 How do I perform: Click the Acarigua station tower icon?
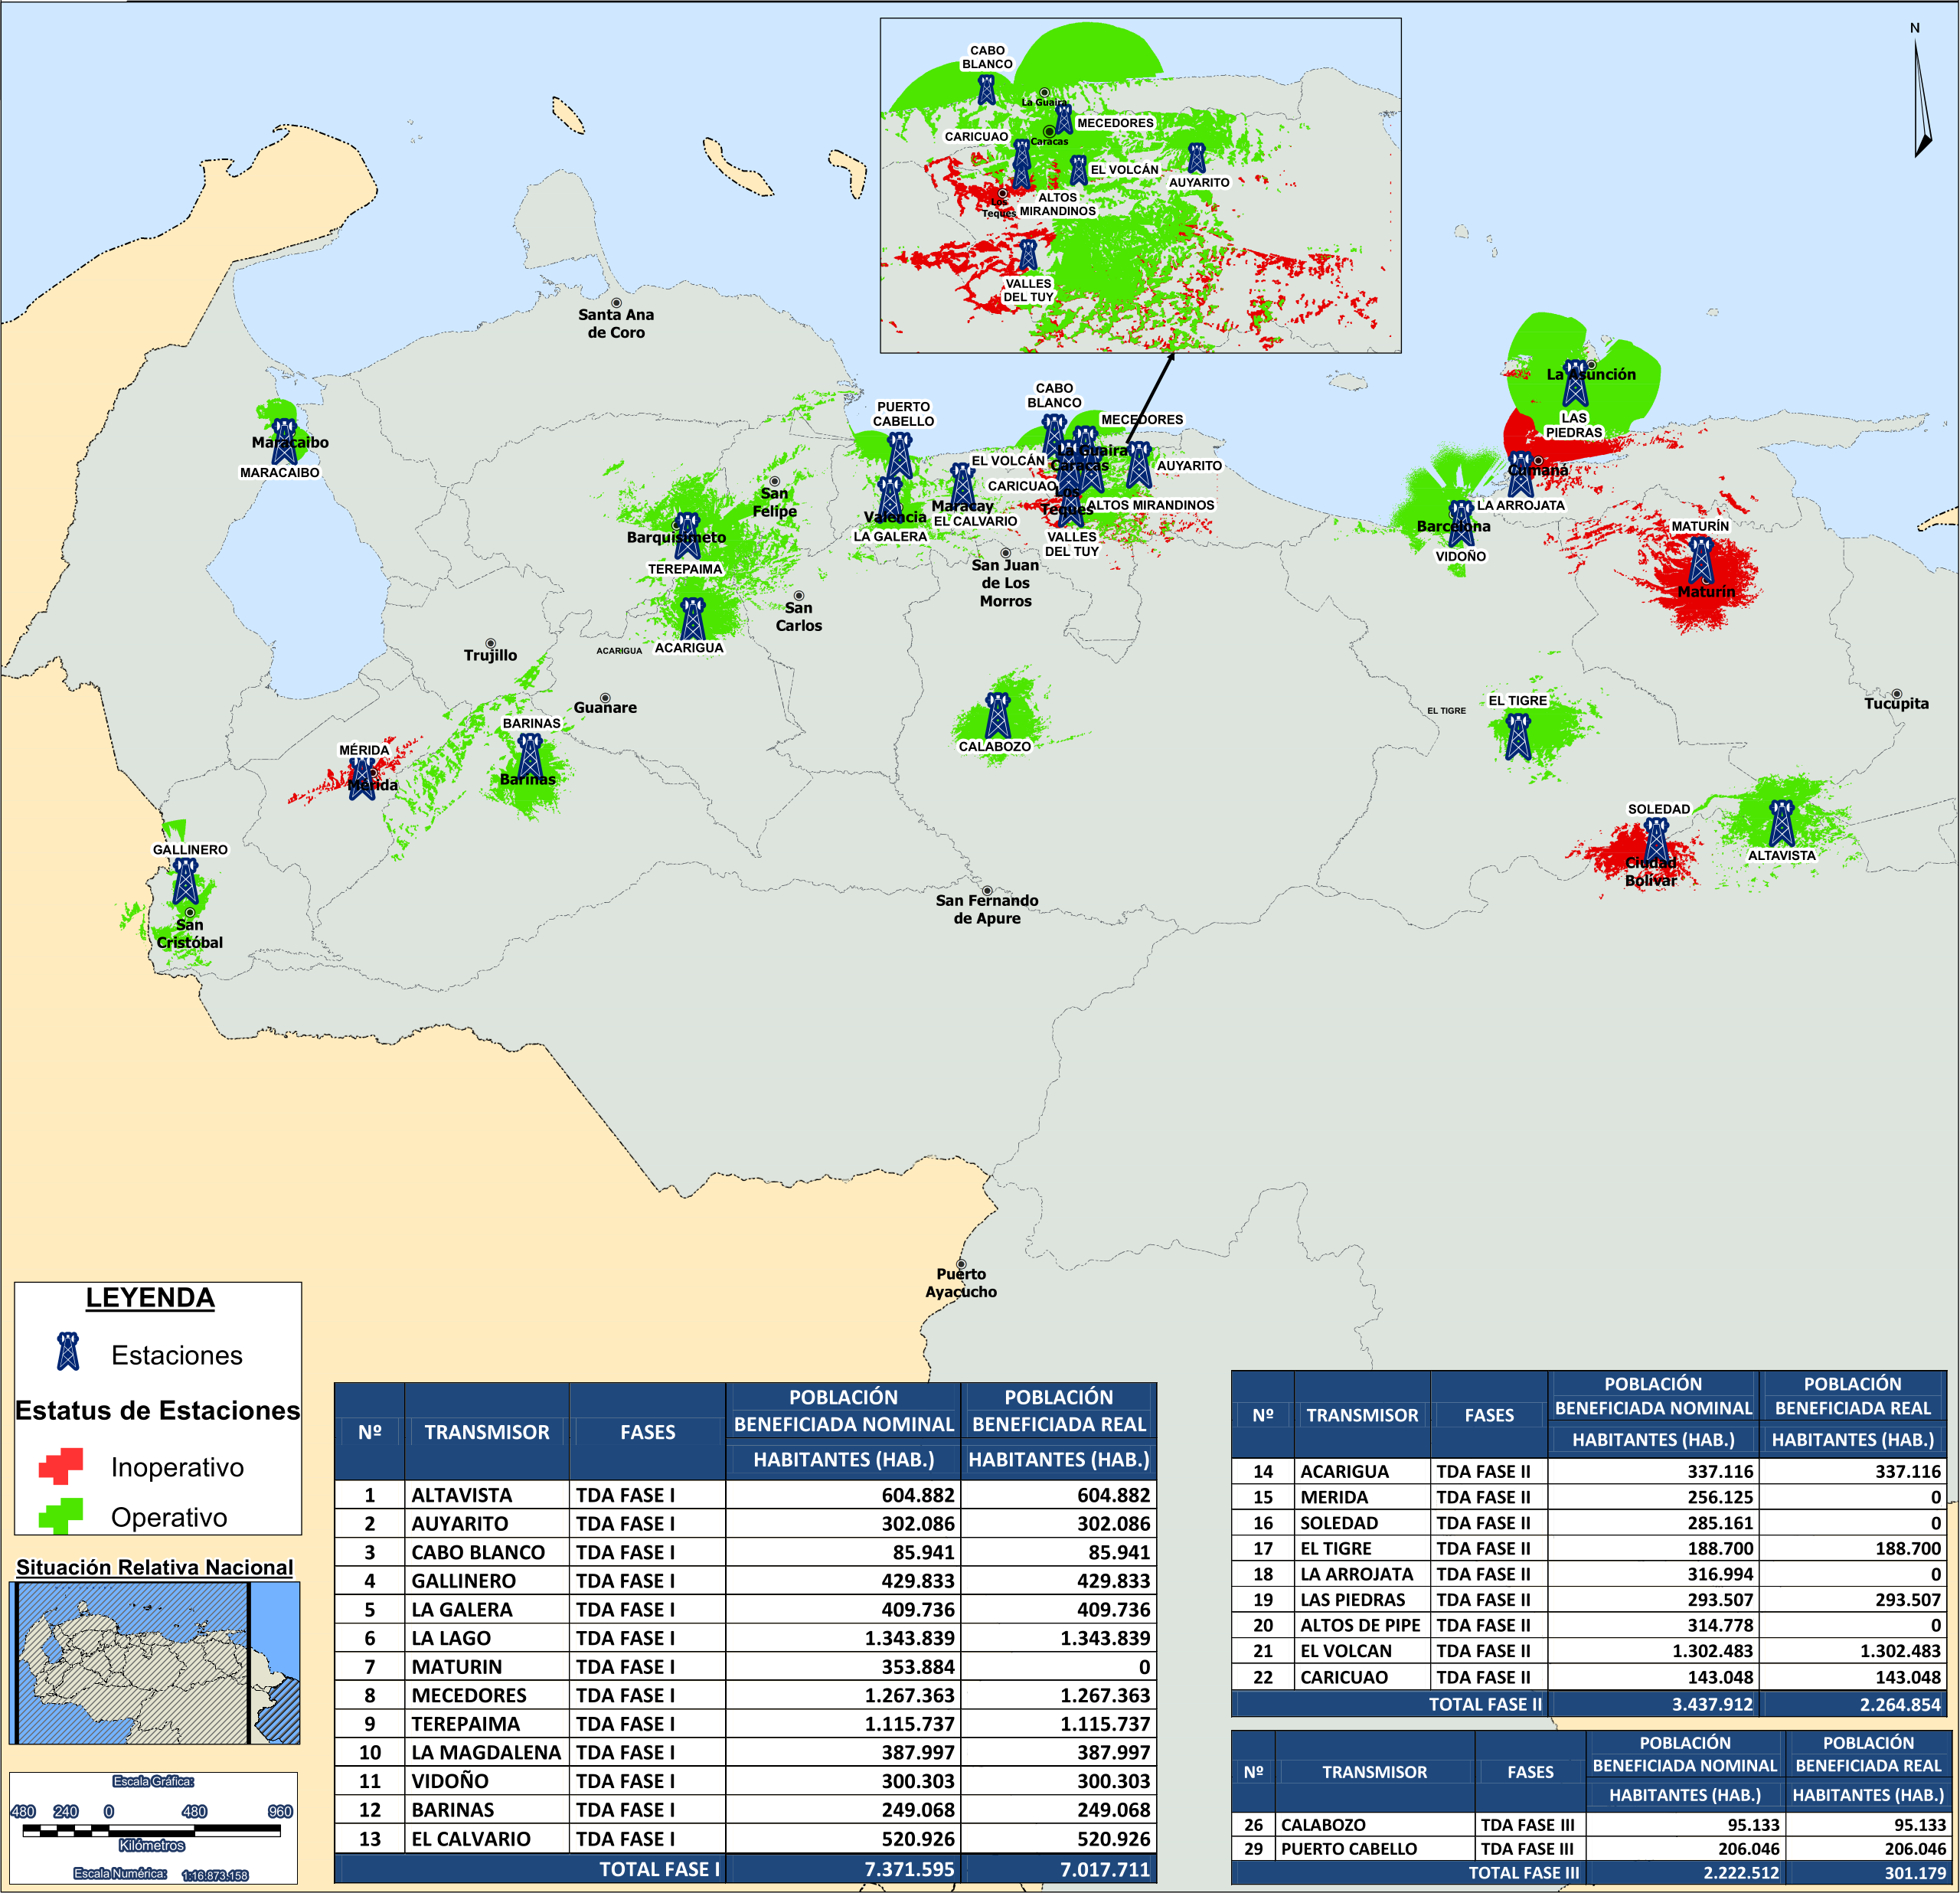(692, 618)
